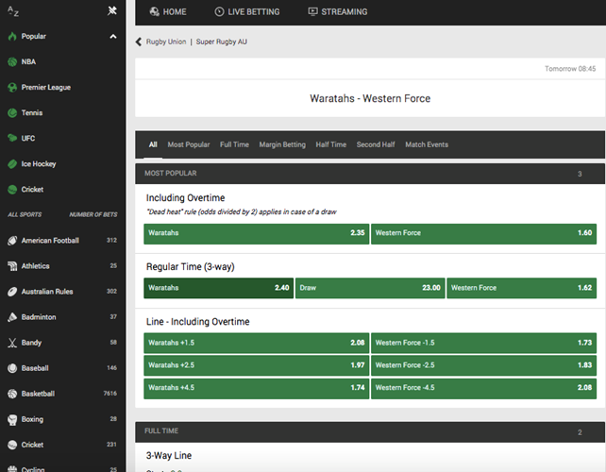Click the Ice Hockey icon
The width and height of the screenshot is (606, 472).
pyautogui.click(x=12, y=164)
